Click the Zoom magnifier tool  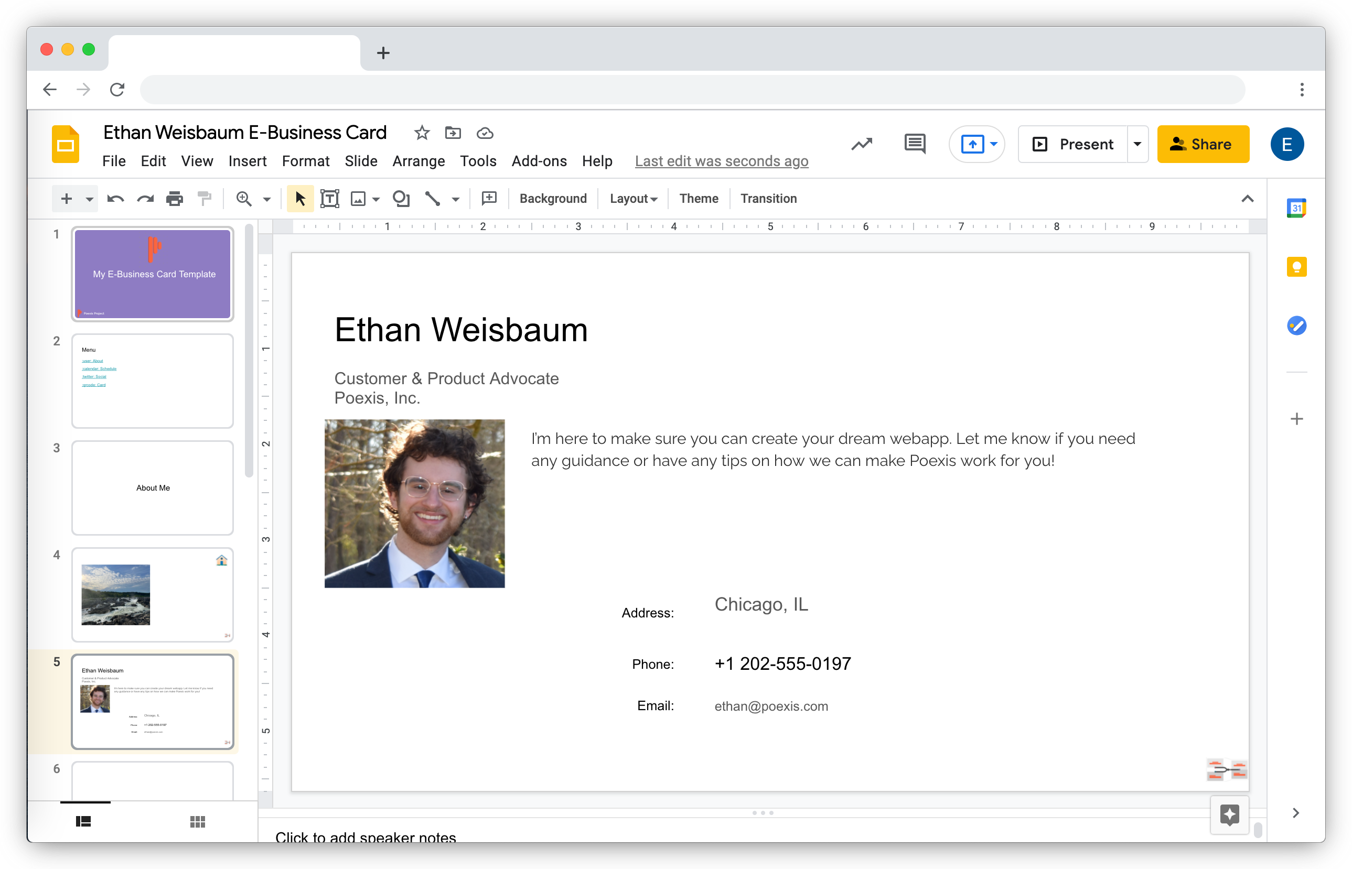tap(244, 199)
